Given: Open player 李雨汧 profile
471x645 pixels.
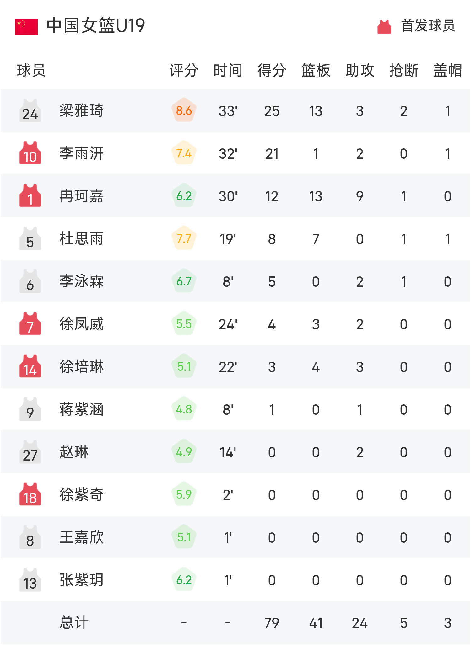Looking at the screenshot, I should pyautogui.click(x=82, y=153).
